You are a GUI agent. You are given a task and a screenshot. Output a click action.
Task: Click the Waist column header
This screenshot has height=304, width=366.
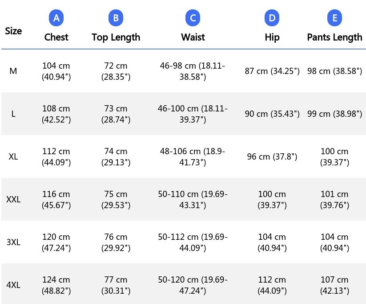193,37
